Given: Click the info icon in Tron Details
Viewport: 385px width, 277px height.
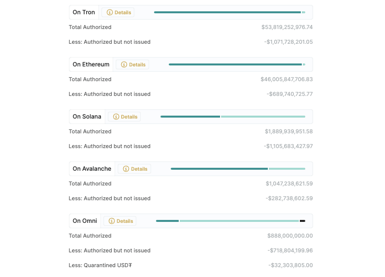Looking at the screenshot, I should pos(110,12).
